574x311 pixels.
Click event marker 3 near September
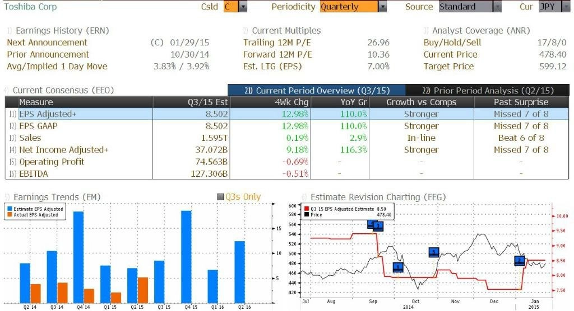(x=378, y=226)
